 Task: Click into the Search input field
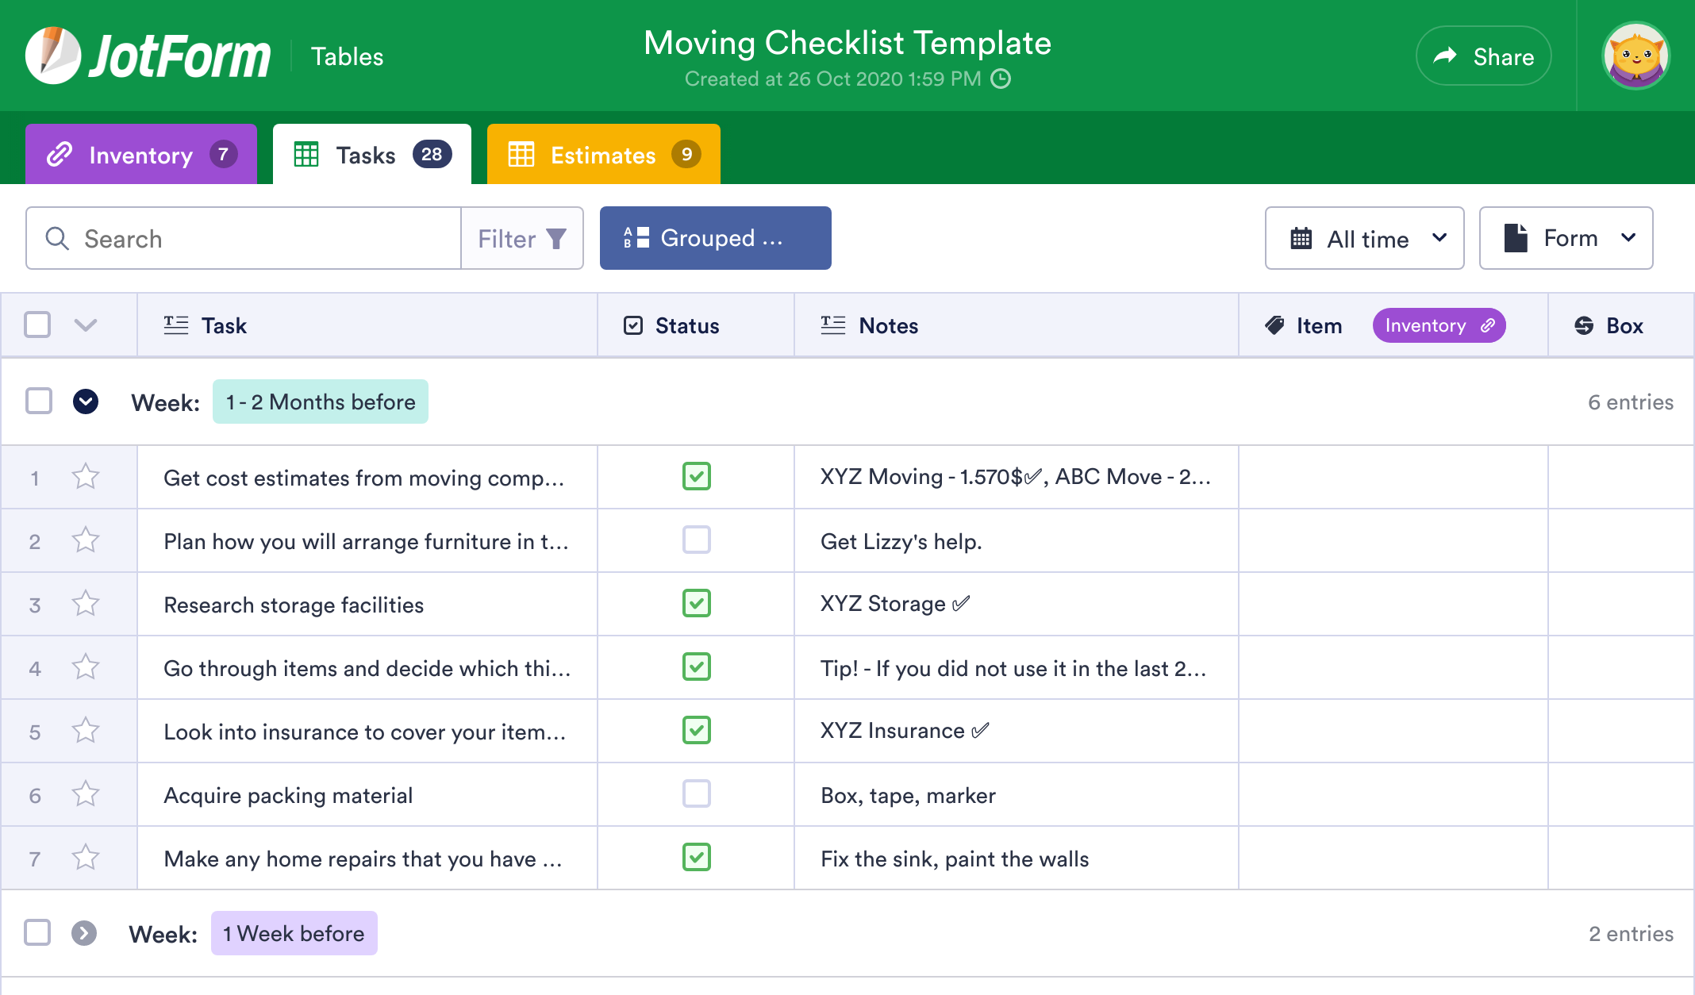coord(244,238)
